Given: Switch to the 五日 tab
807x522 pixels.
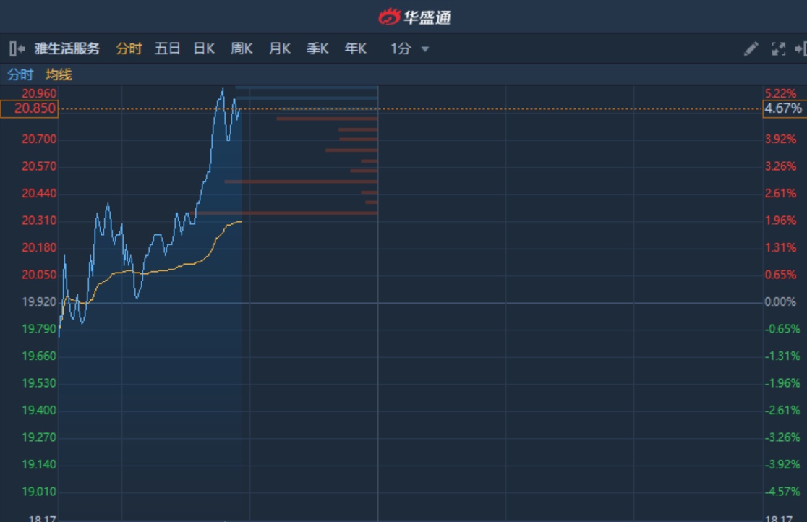Looking at the screenshot, I should pyautogui.click(x=167, y=49).
